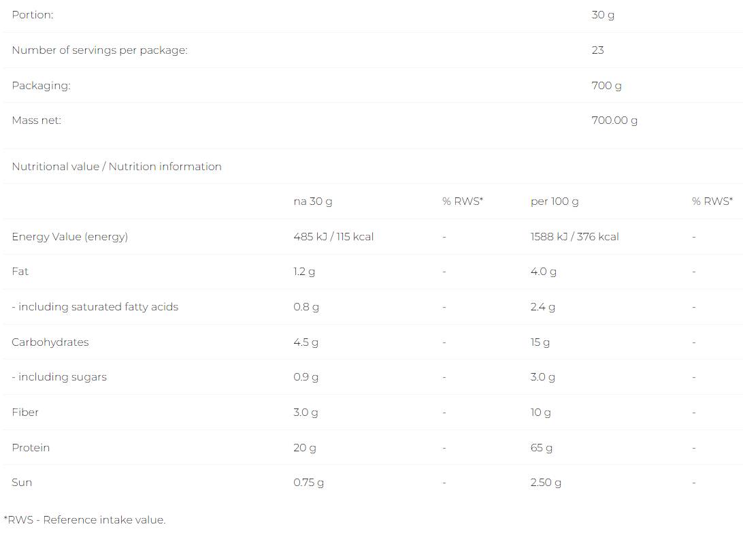743x533 pixels.
Task: Click the "- including sugars" row label
Action: click(x=59, y=377)
